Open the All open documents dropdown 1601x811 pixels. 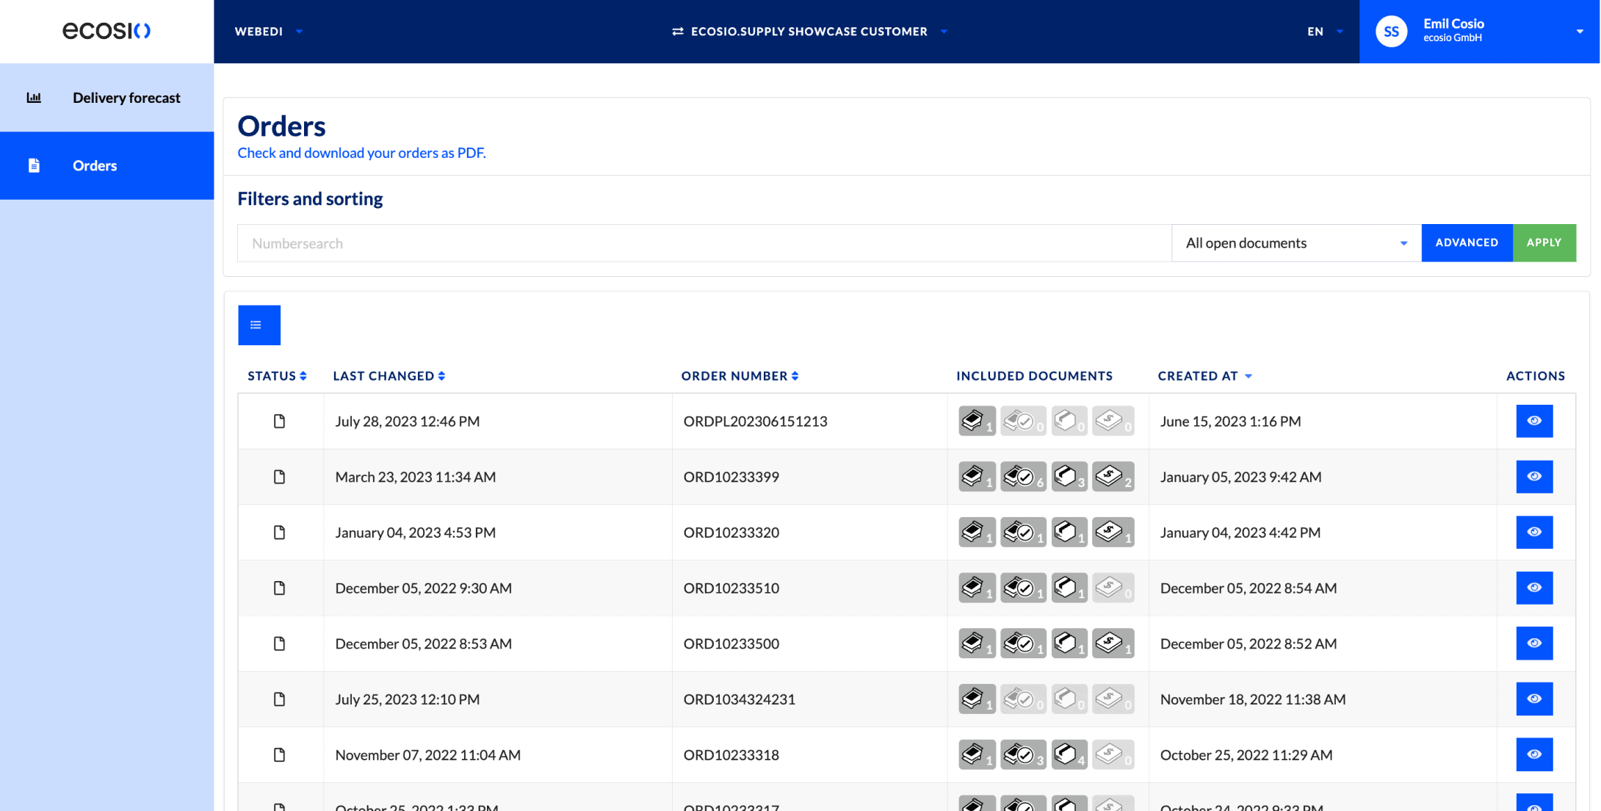point(1295,243)
